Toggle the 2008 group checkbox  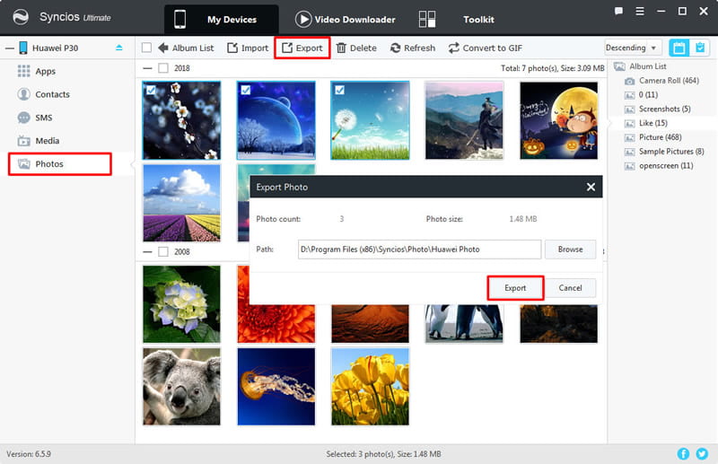(x=163, y=251)
